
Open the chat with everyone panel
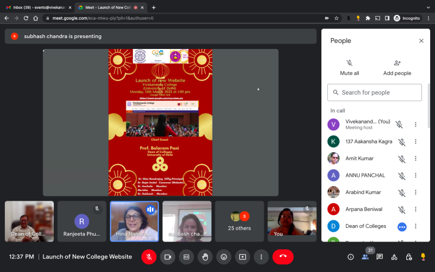click(380, 257)
